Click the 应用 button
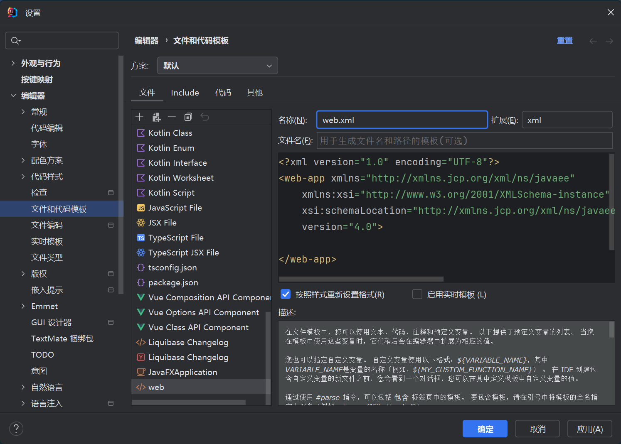Screen dimensions: 621x444 (x=590, y=429)
